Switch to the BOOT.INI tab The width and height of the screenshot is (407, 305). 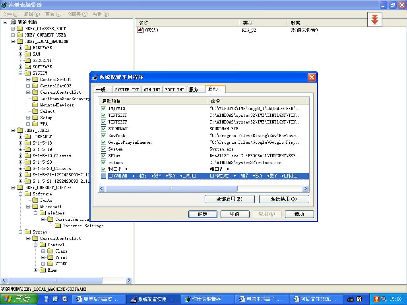174,89
